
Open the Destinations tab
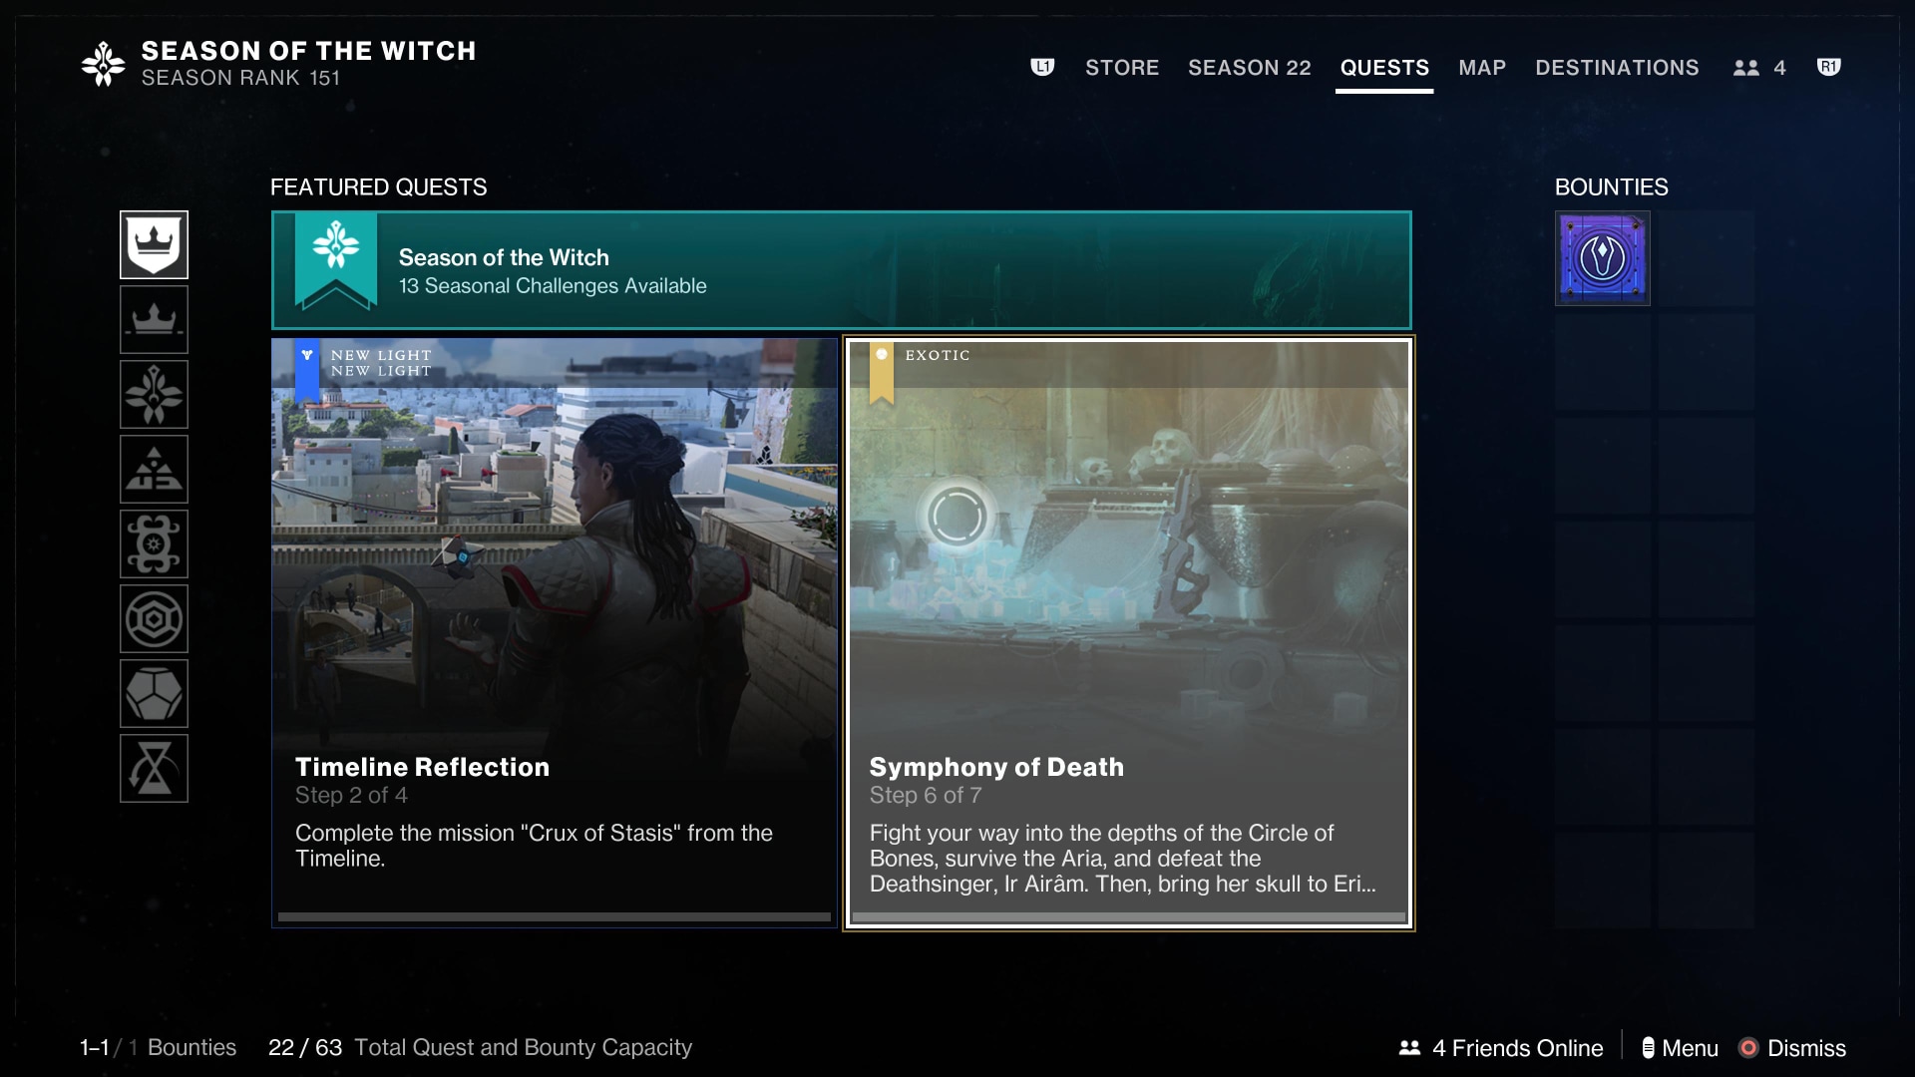[x=1617, y=68]
